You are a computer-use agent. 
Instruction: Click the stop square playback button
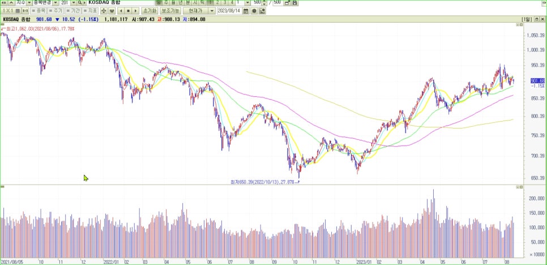(x=129, y=11)
